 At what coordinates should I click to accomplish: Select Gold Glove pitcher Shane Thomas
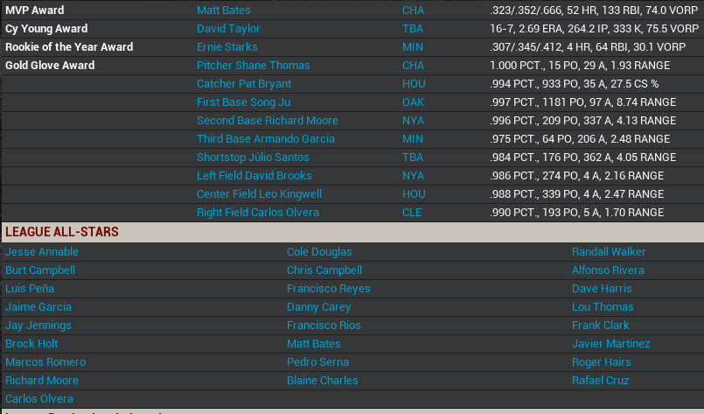coord(253,66)
